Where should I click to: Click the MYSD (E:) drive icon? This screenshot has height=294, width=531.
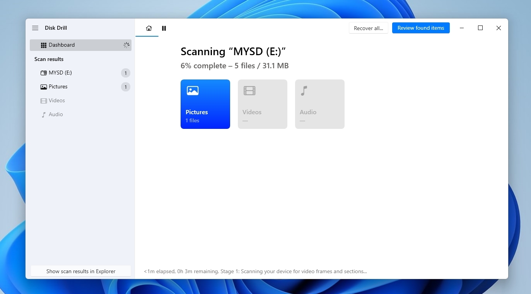[x=43, y=73]
